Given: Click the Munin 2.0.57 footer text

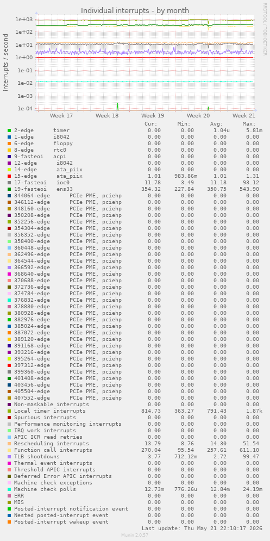Looking at the screenshot, I should (135, 535).
